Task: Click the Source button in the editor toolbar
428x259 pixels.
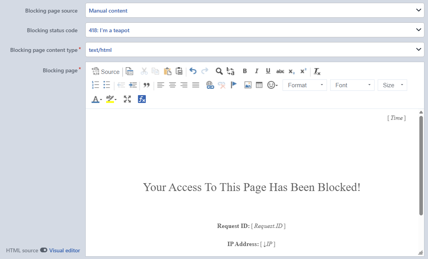Action: pos(106,72)
